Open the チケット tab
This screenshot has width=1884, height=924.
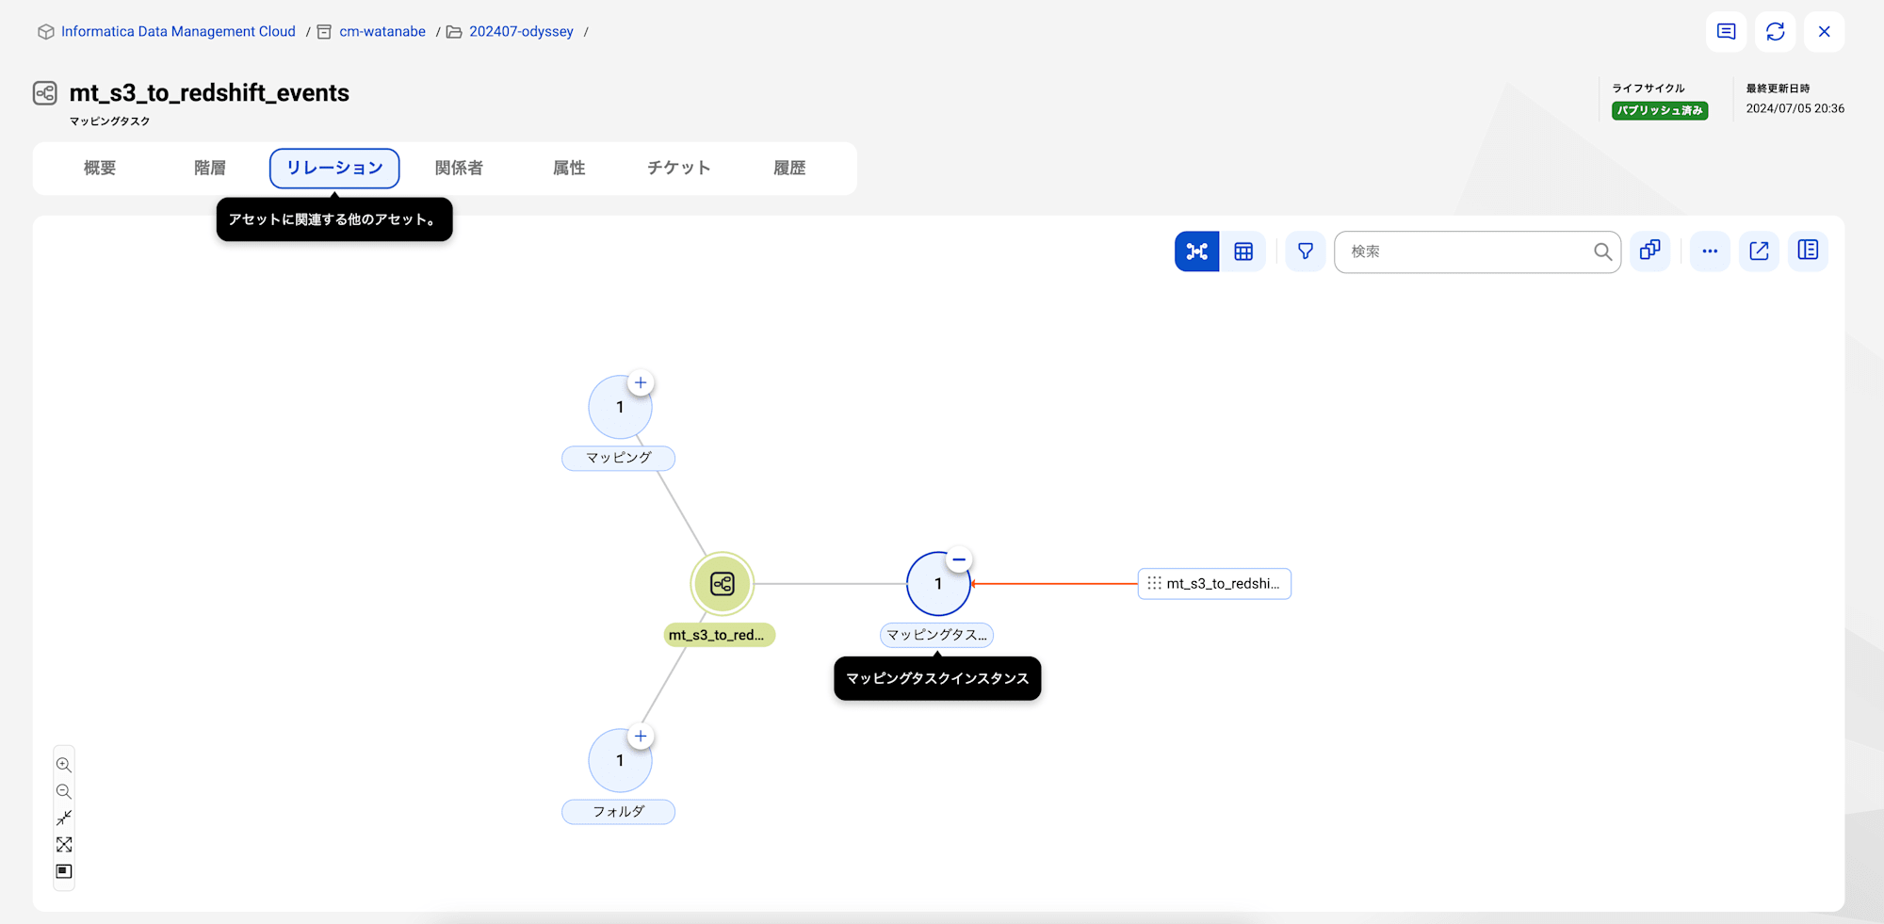[x=678, y=169]
